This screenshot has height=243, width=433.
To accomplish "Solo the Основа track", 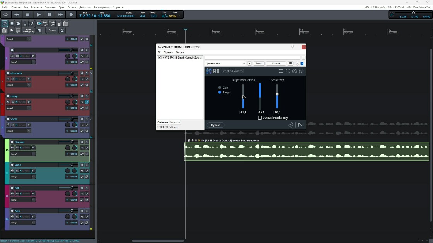I will pos(87,142).
